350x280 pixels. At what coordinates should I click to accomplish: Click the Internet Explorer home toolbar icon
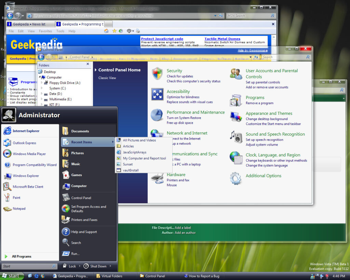click(x=107, y=31)
